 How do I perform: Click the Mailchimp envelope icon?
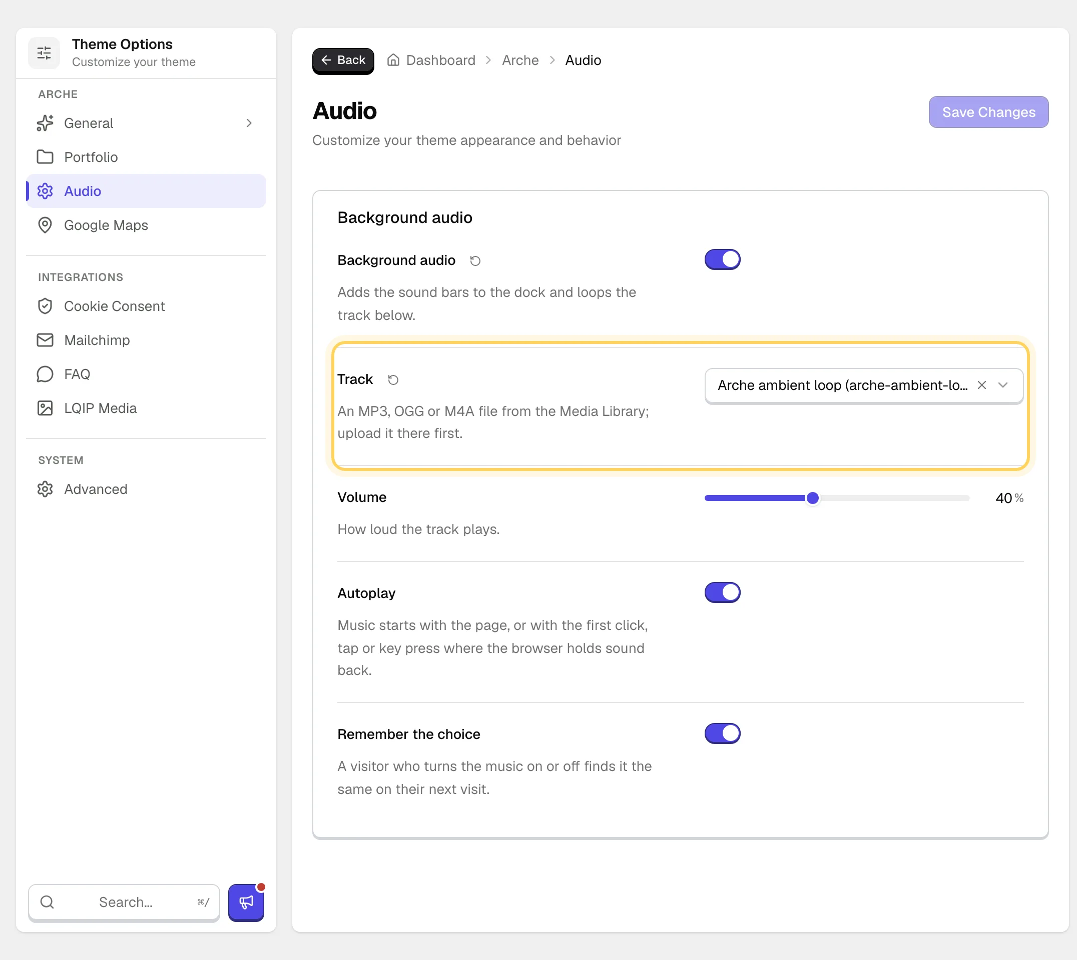[x=45, y=340]
